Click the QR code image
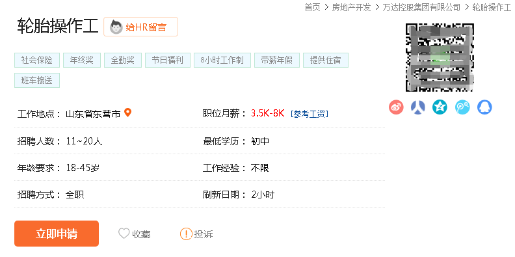 (440, 57)
